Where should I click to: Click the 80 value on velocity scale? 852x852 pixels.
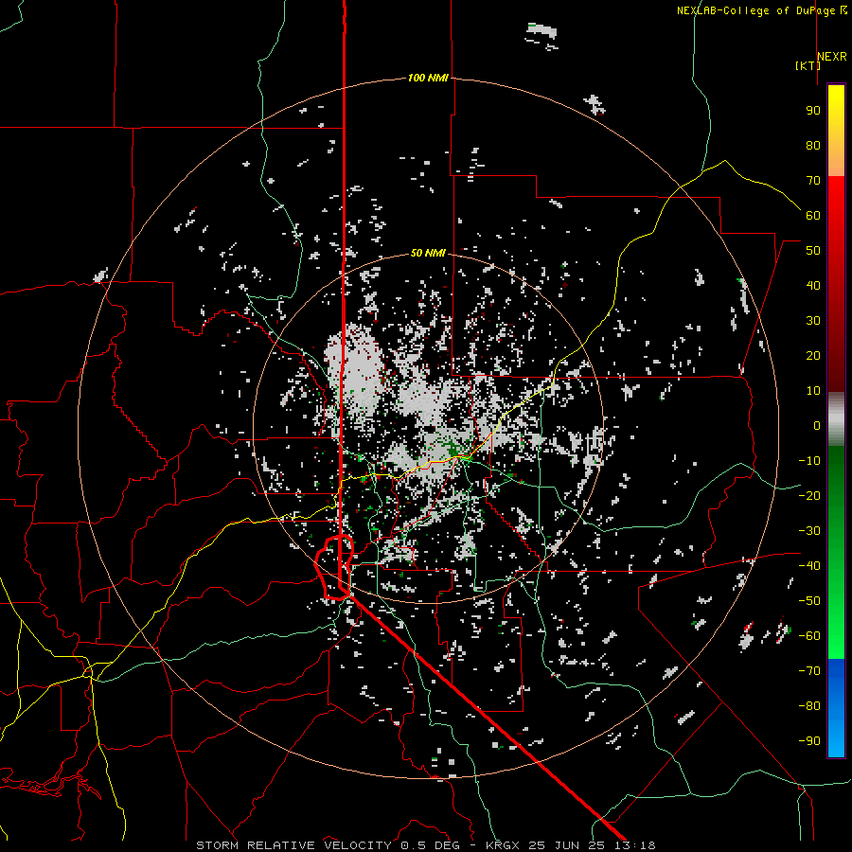(x=813, y=145)
